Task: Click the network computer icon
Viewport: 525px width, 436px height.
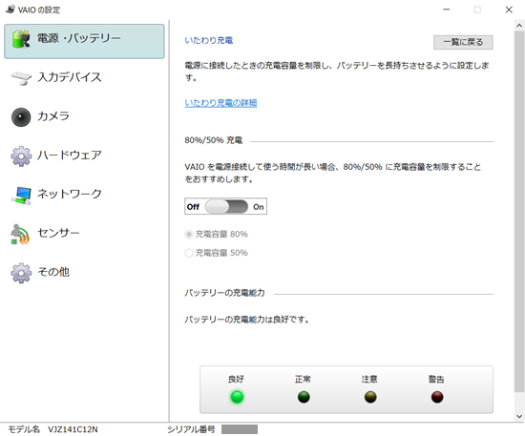Action: pos(21,195)
